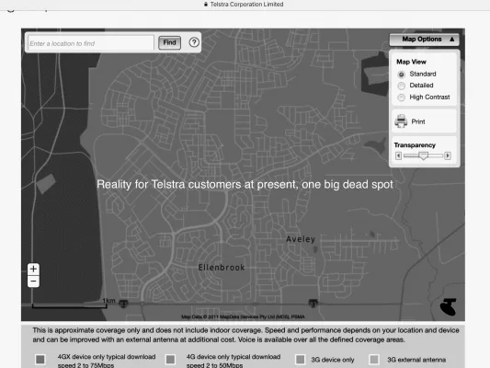Select the High Contrast map view

click(401, 98)
